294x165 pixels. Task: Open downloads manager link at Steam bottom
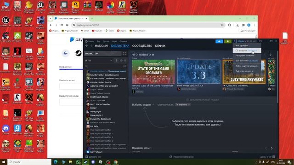tap(182, 157)
